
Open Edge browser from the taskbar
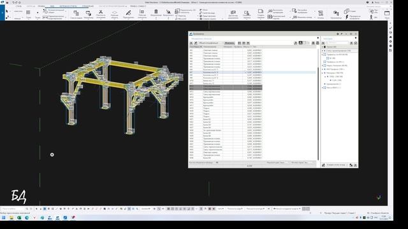pos(27,218)
